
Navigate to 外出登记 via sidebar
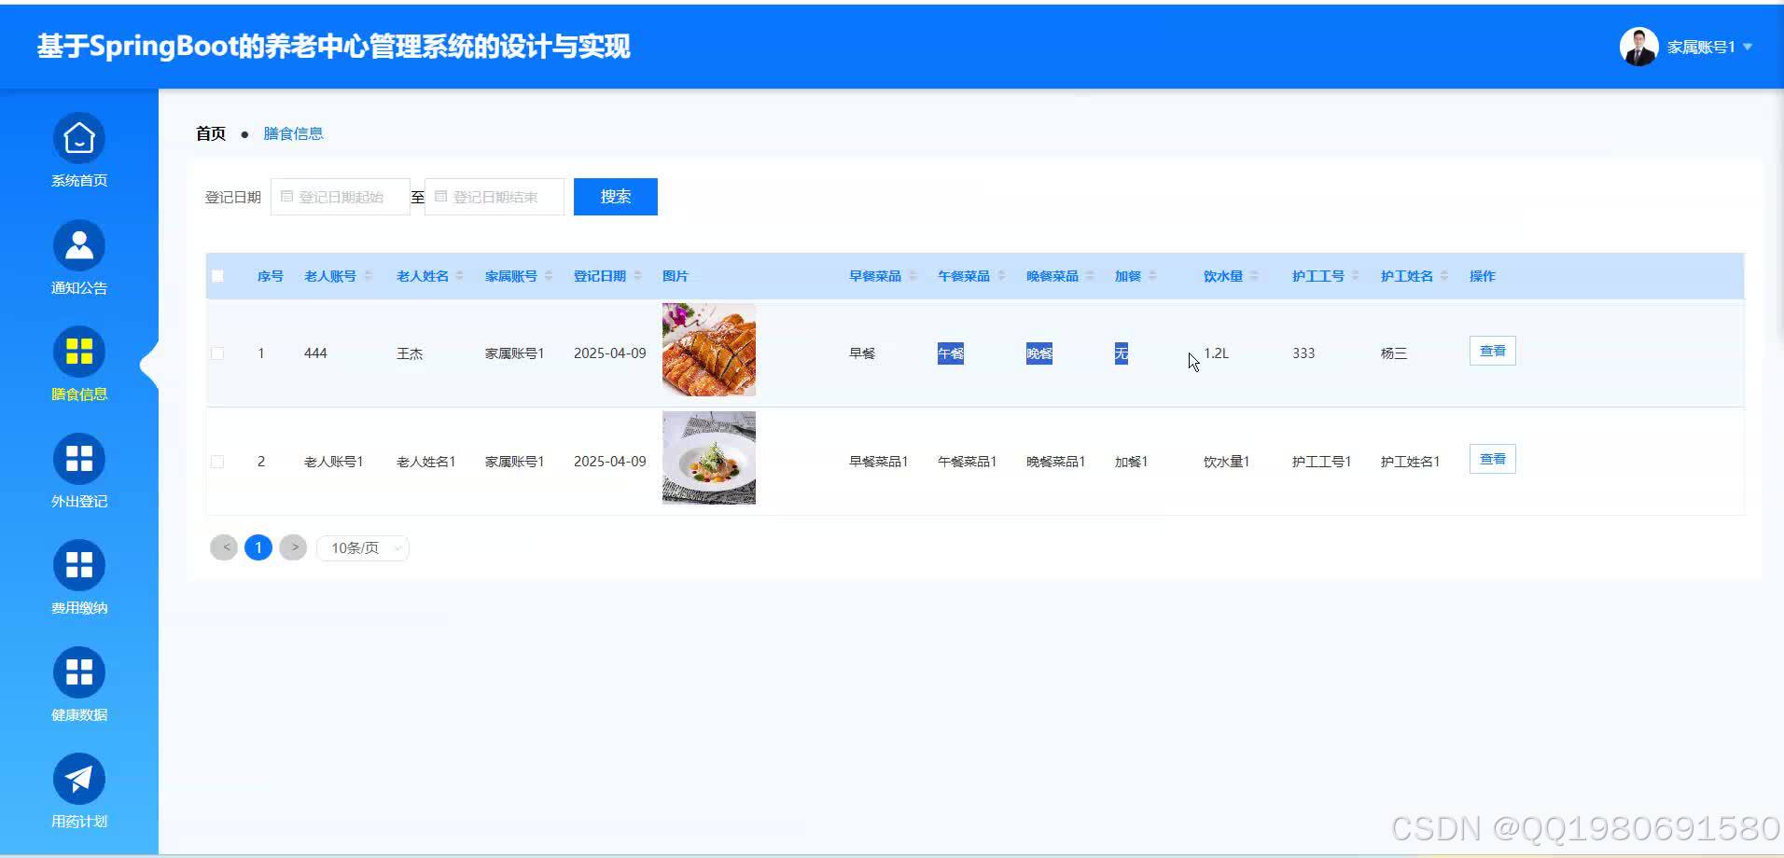tap(78, 473)
